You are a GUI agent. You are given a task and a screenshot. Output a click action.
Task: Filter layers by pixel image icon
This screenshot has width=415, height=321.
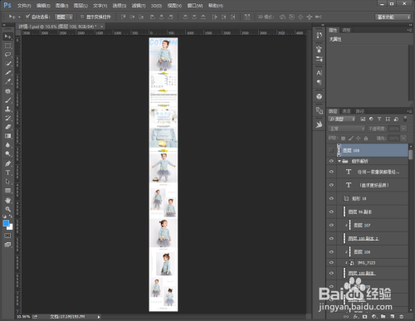[x=363, y=119]
